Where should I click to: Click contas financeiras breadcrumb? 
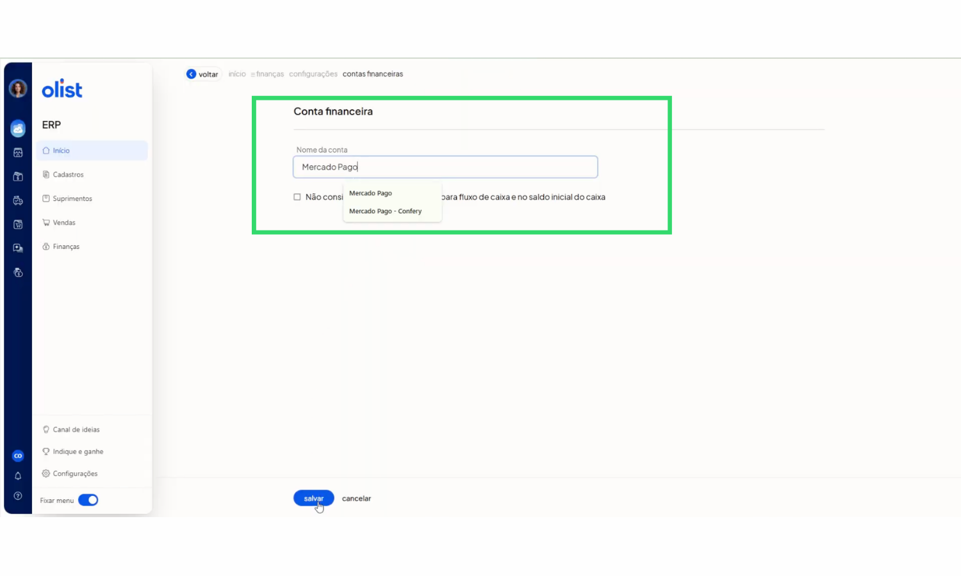(x=373, y=74)
